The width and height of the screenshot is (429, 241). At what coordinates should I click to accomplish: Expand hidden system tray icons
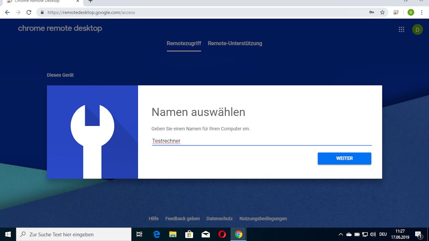[x=341, y=234]
